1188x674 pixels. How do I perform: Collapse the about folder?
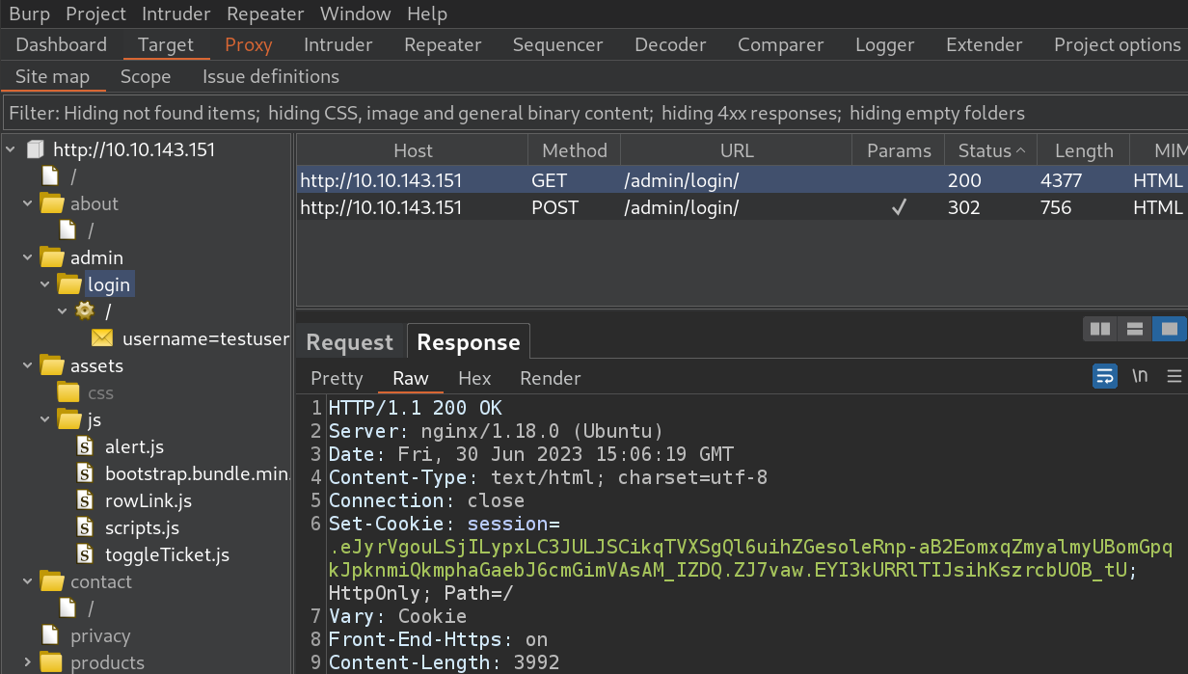coord(28,203)
